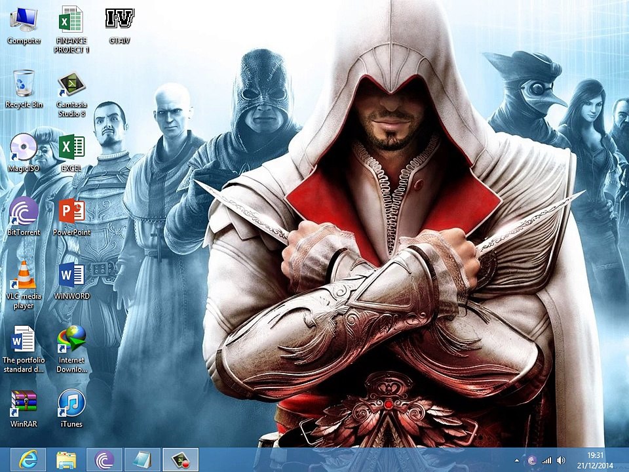Screen dimensions: 629x472
Task: Open Camtasia recorder on the taskbar
Action: tap(181, 460)
